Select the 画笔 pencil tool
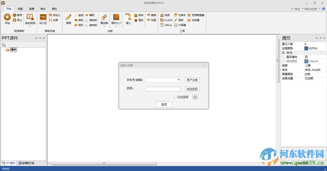This screenshot has height=171, width=327. click(68, 19)
